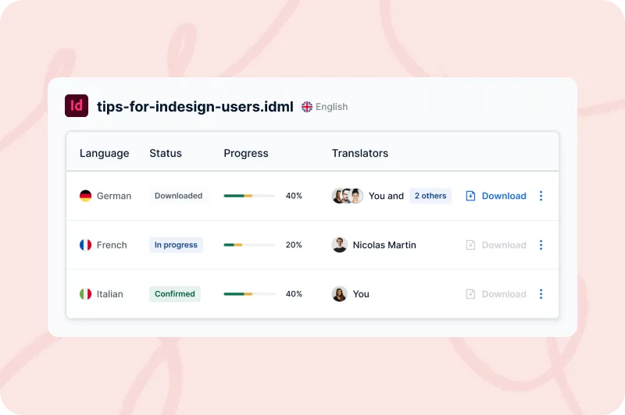Viewport: 625px width, 415px height.
Task: Click the download file icon in German row
Action: tap(470, 196)
